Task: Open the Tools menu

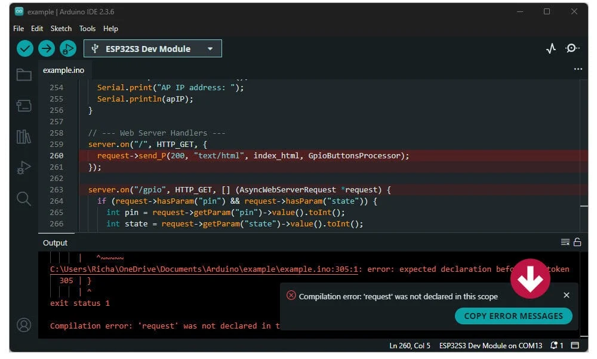Action: (87, 29)
